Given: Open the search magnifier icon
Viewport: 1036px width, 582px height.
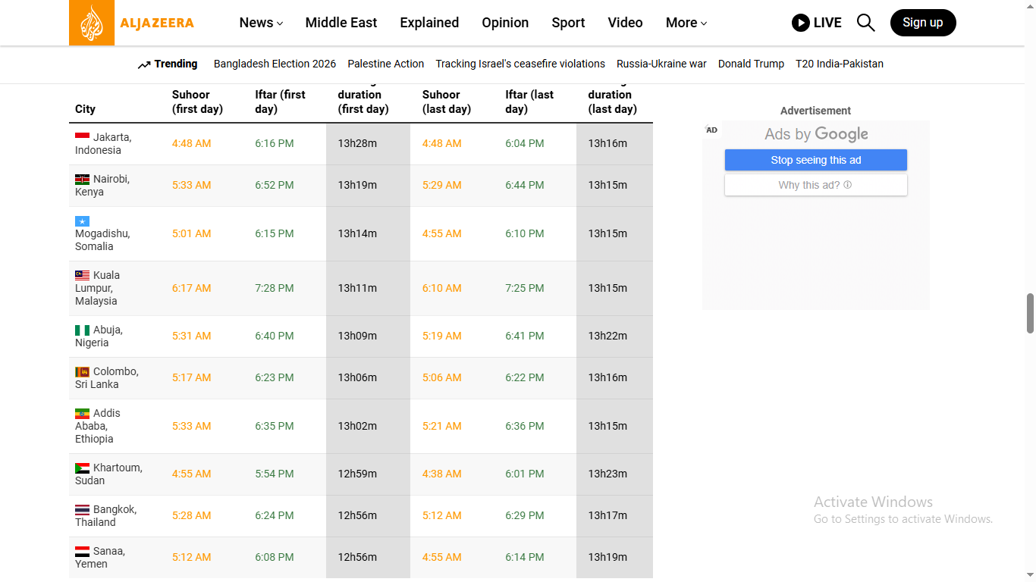Looking at the screenshot, I should click(865, 23).
